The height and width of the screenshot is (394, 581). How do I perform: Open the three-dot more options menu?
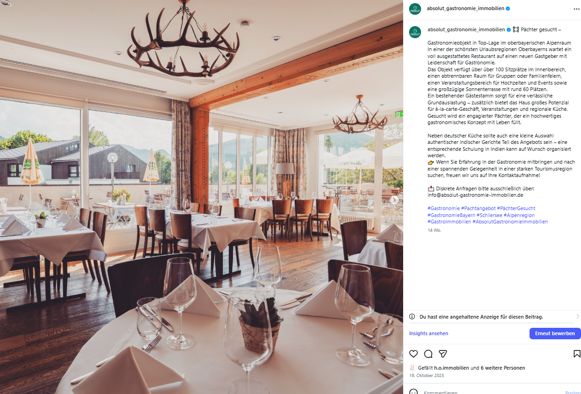point(576,9)
